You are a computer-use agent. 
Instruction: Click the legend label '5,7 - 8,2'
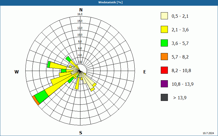[180, 57]
